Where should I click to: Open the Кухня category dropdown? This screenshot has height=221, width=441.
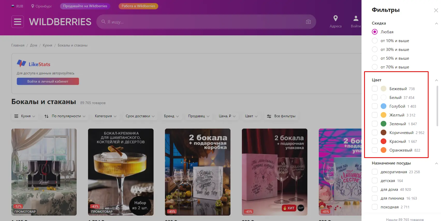pyautogui.click(x=25, y=116)
